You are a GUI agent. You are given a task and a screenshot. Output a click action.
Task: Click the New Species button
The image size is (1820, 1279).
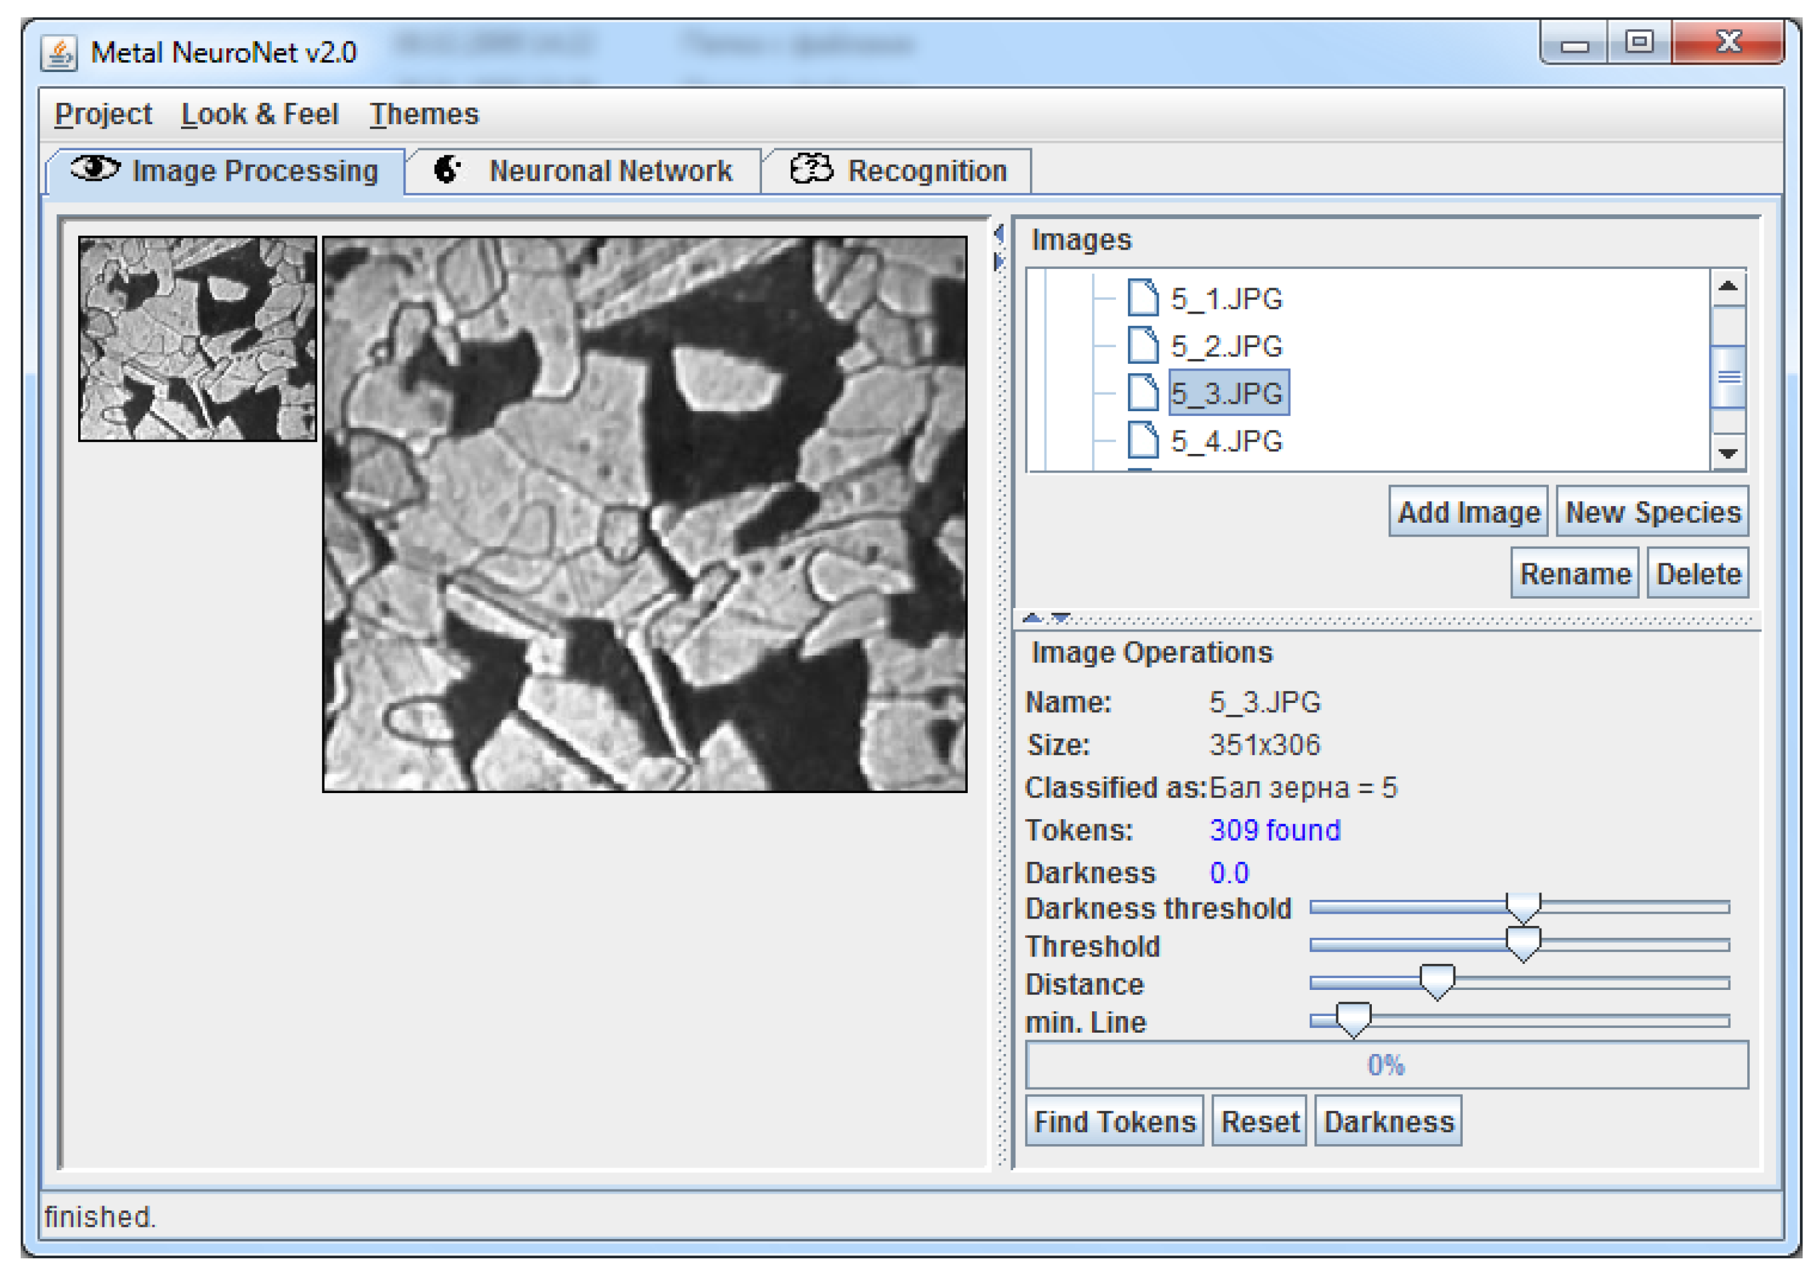pos(1653,512)
